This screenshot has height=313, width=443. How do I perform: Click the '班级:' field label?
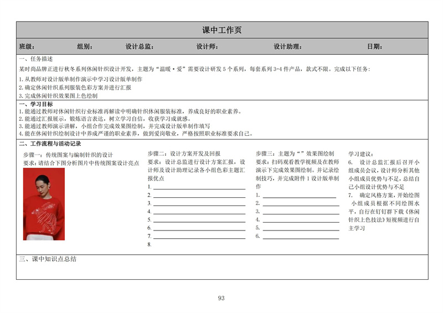point(27,47)
